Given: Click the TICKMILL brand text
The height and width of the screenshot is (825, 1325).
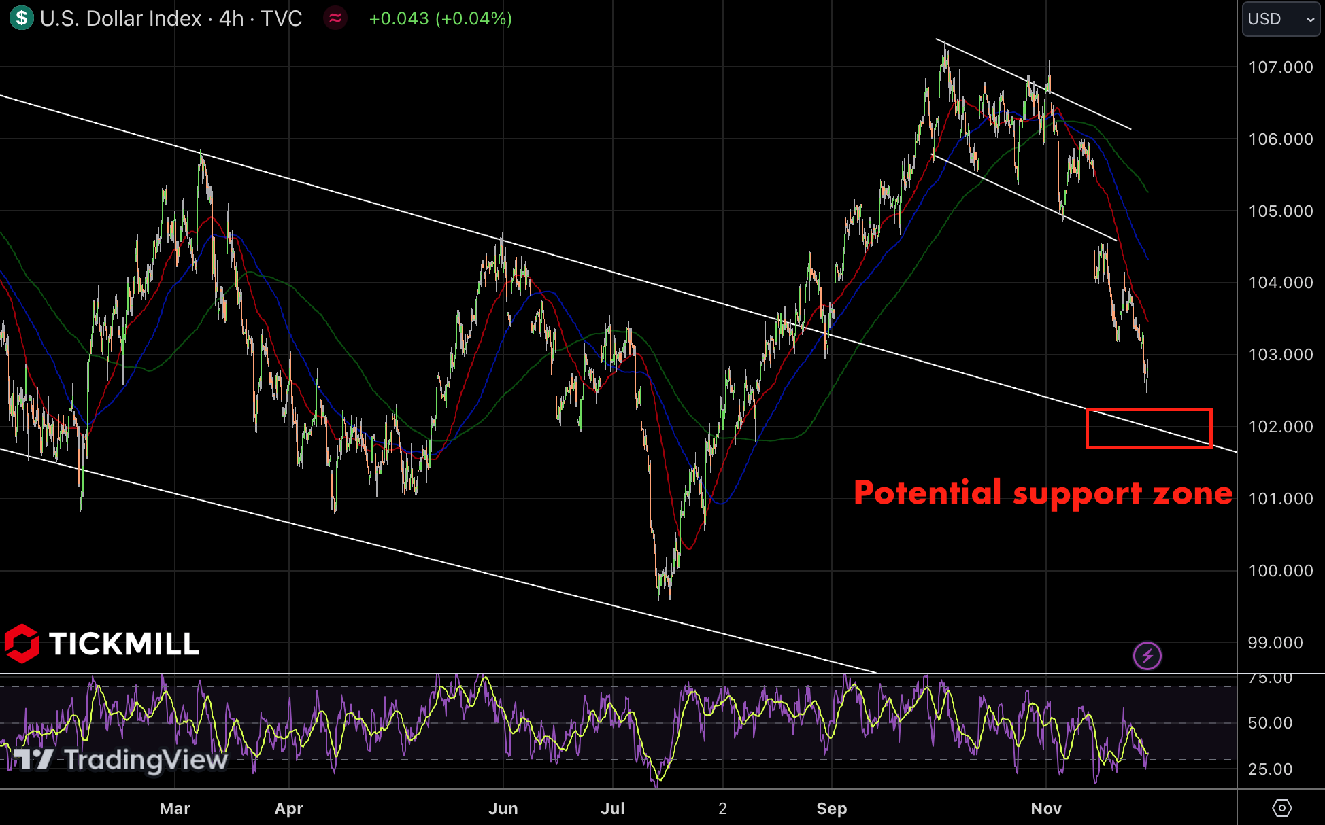Looking at the screenshot, I should (124, 644).
